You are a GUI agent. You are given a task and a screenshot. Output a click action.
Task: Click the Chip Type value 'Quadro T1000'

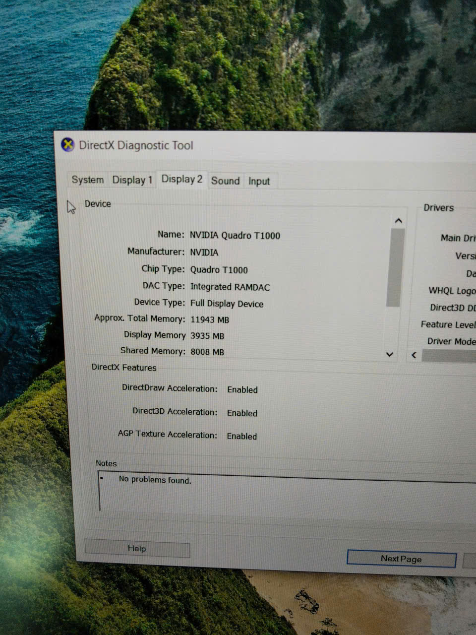(x=219, y=270)
